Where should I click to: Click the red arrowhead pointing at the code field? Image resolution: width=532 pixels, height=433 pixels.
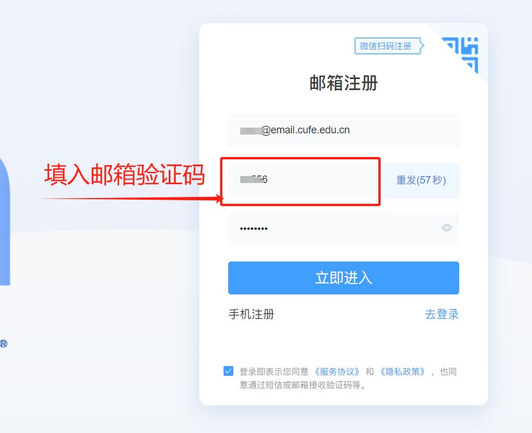[x=219, y=199]
